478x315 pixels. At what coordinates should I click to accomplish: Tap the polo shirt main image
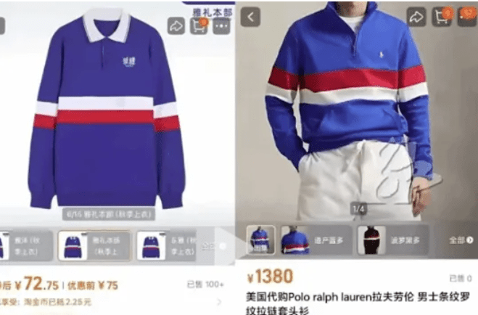(107, 108)
